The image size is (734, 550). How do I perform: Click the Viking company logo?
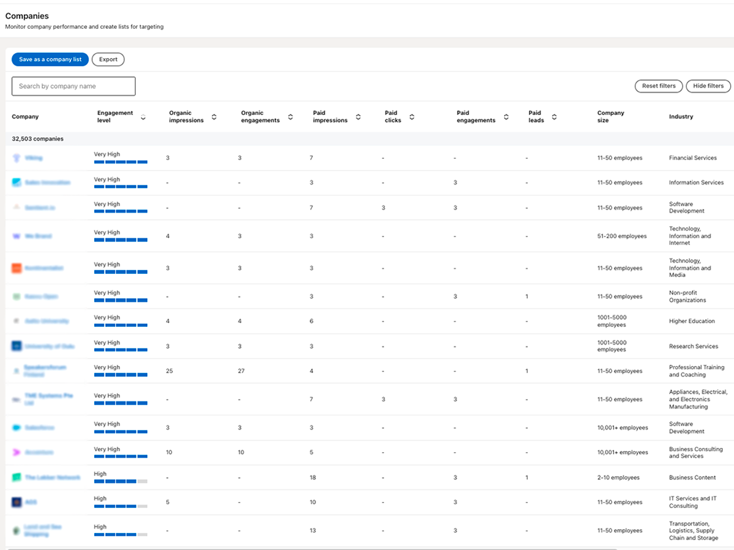17,158
